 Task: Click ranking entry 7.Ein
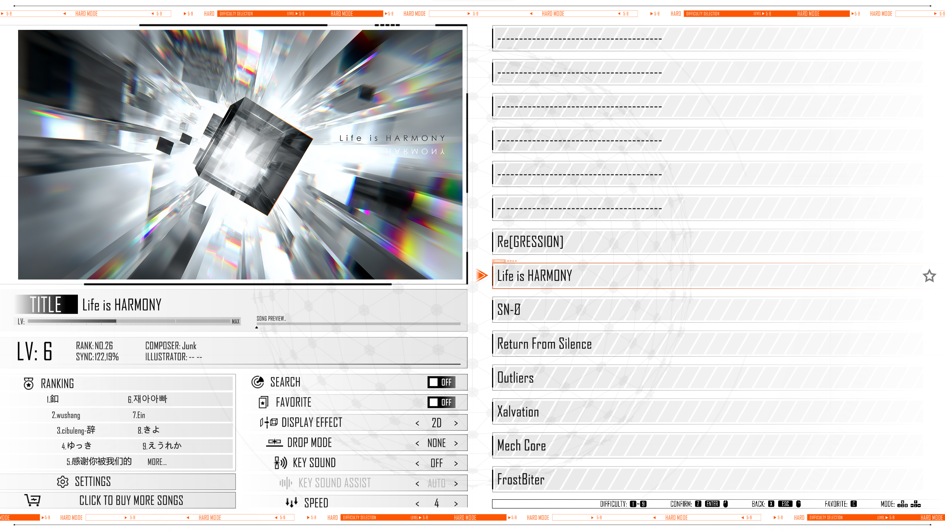139,415
